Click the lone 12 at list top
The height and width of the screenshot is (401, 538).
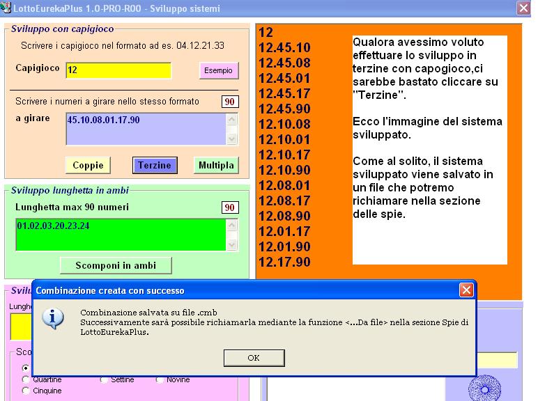(266, 33)
